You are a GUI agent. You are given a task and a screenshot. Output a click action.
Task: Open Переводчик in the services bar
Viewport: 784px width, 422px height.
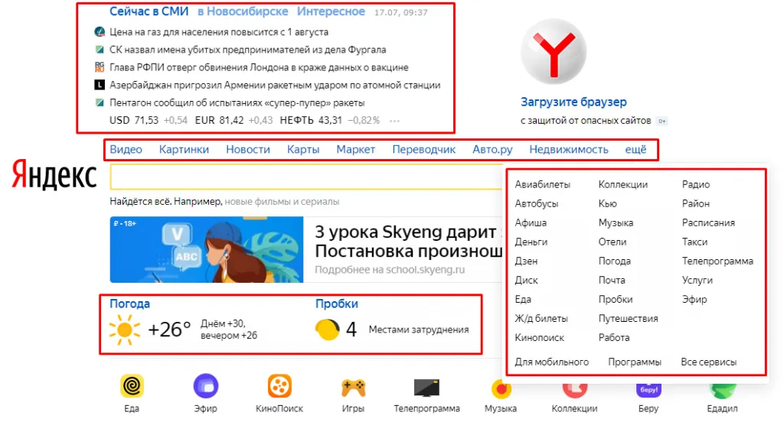point(424,149)
